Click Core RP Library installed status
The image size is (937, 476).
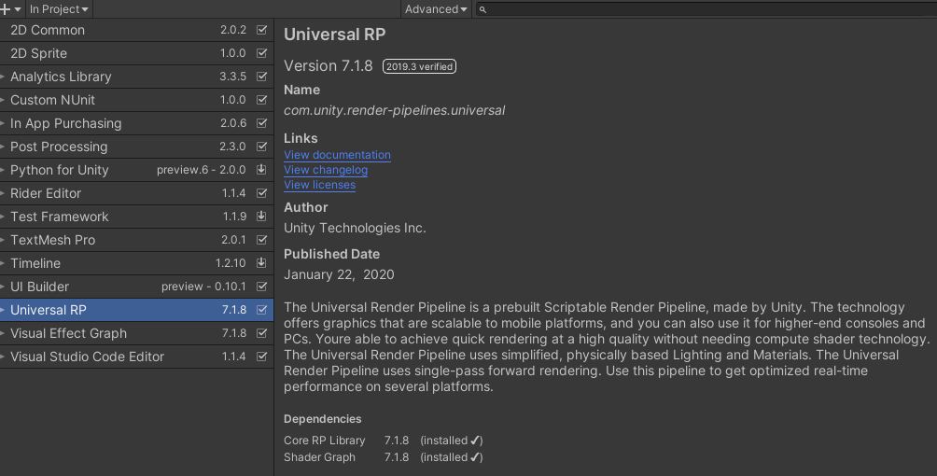coord(451,441)
